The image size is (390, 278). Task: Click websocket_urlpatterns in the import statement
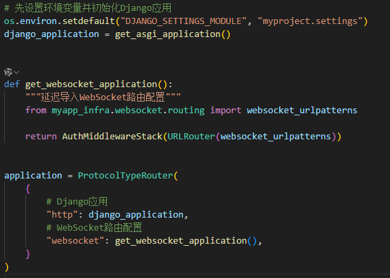tap(302, 111)
